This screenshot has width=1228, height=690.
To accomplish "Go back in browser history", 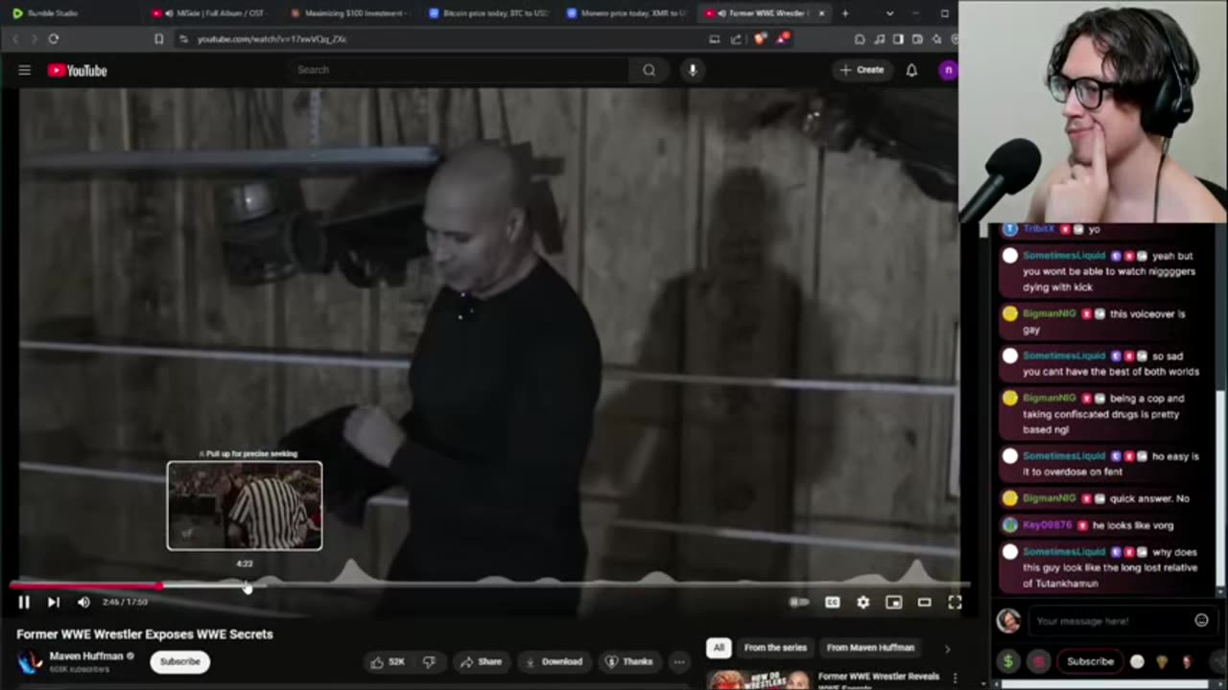I will tap(15, 39).
